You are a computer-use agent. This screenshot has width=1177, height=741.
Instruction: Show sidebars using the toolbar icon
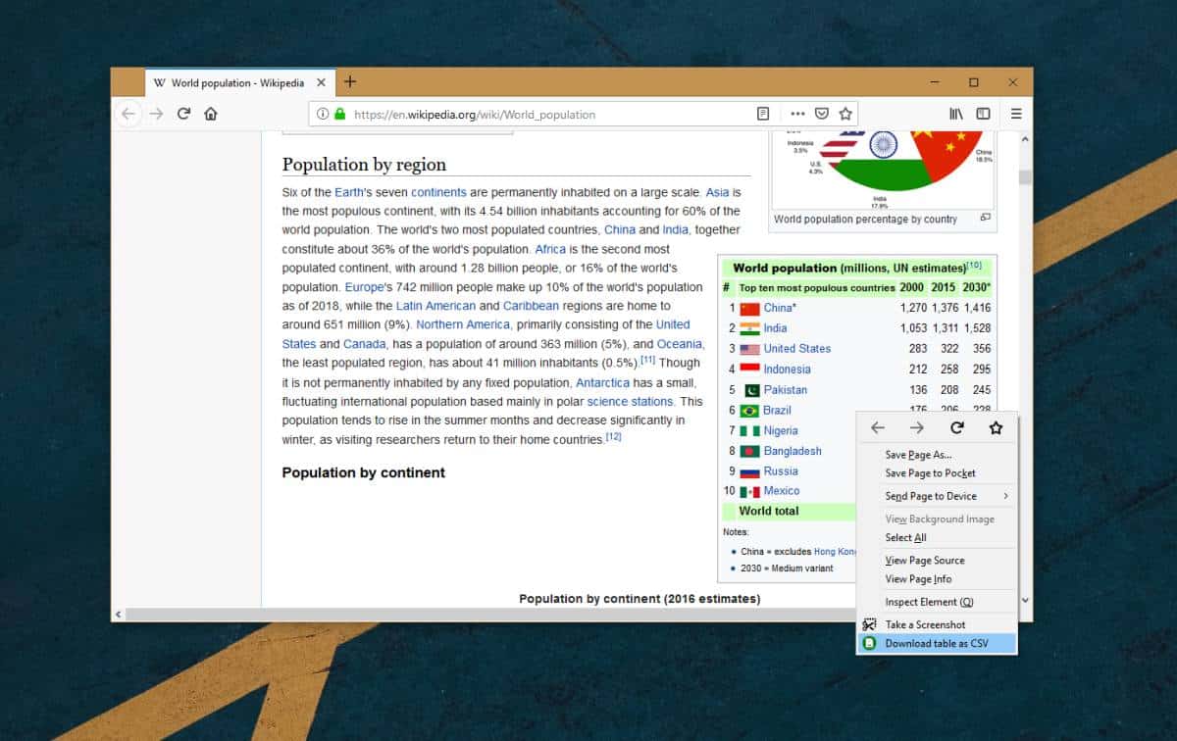(x=983, y=114)
